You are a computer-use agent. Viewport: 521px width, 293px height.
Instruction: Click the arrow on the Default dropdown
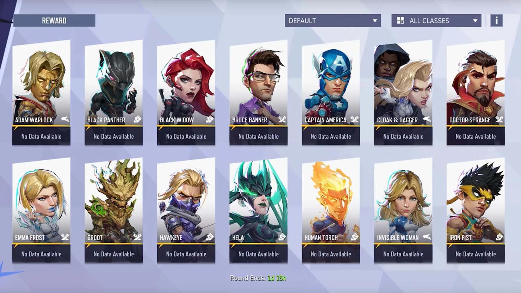[x=375, y=21]
